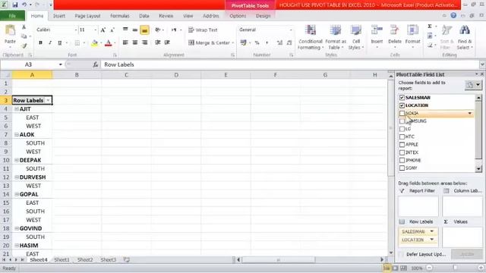This screenshot has height=273, width=486.
Task: Click the Update button in field list
Action: click(x=467, y=254)
